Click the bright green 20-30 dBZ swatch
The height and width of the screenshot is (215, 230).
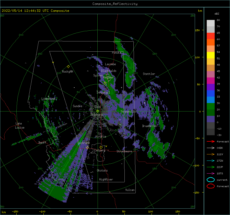click(x=211, y=106)
